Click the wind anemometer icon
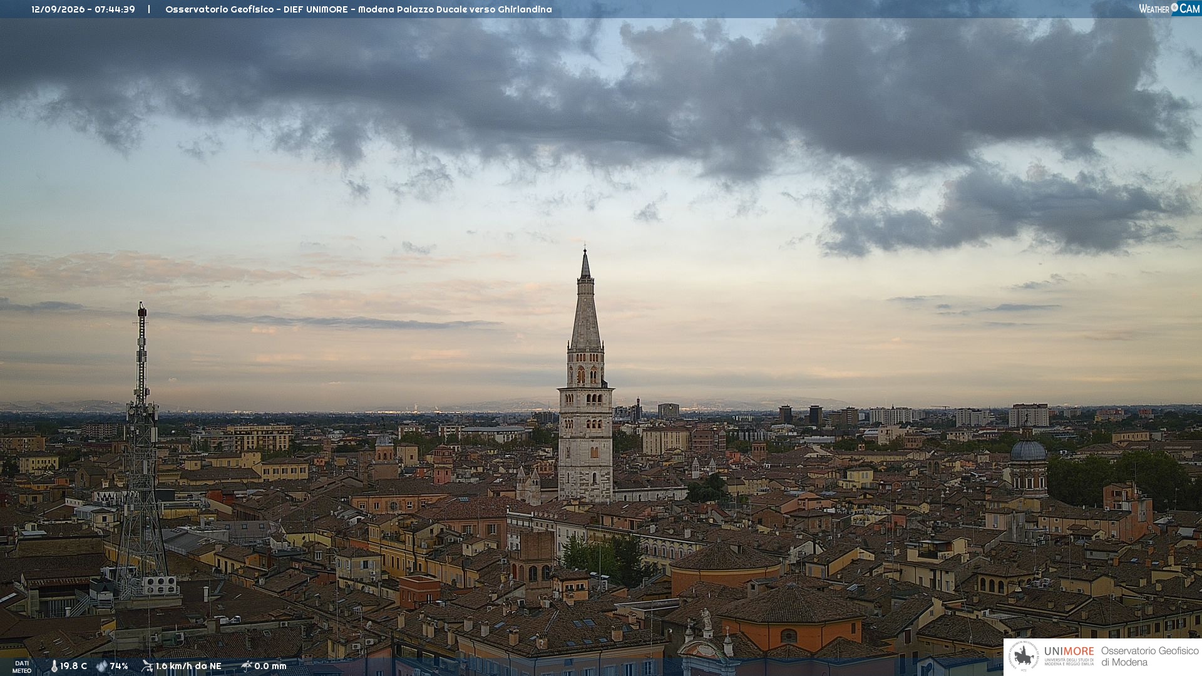Viewport: 1202px width, 676px height. (x=147, y=666)
